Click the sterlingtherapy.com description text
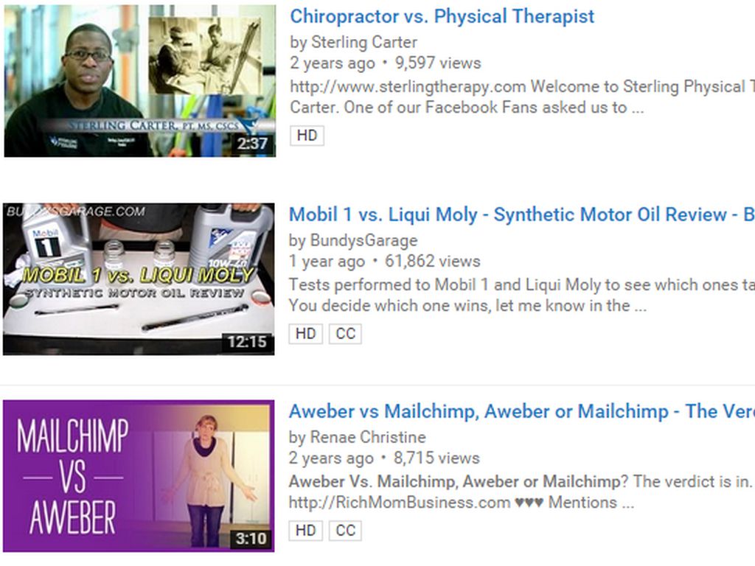Screen dimensions: 755x566 coord(408,87)
